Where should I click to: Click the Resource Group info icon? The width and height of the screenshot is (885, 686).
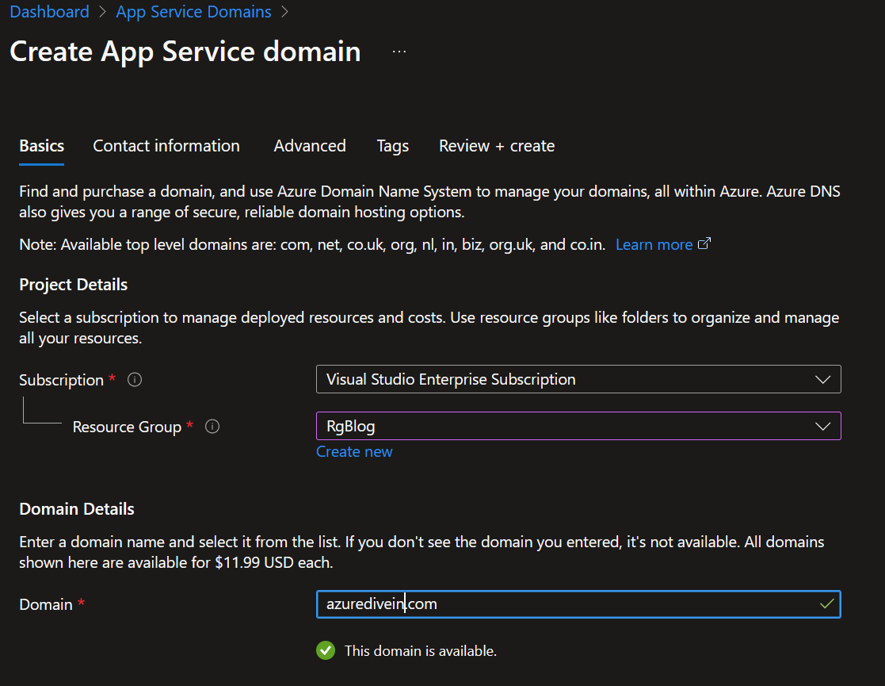coord(212,427)
